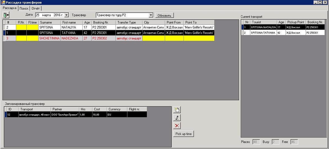Click the Booking Nr. header in main grid

103,22
